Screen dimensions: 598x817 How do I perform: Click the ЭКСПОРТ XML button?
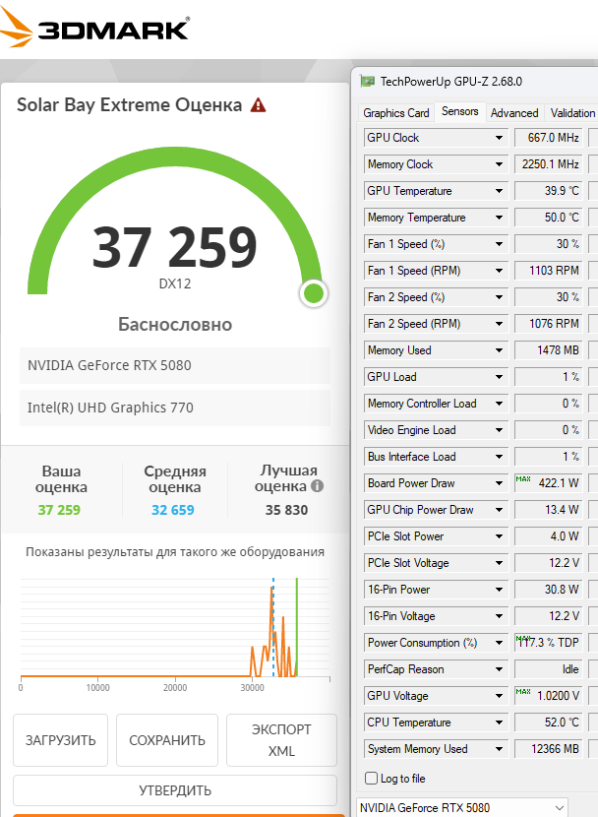click(x=281, y=740)
